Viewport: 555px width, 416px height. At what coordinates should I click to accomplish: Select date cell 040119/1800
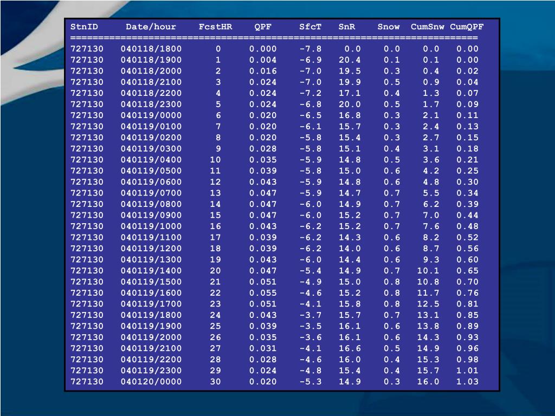[x=151, y=315]
